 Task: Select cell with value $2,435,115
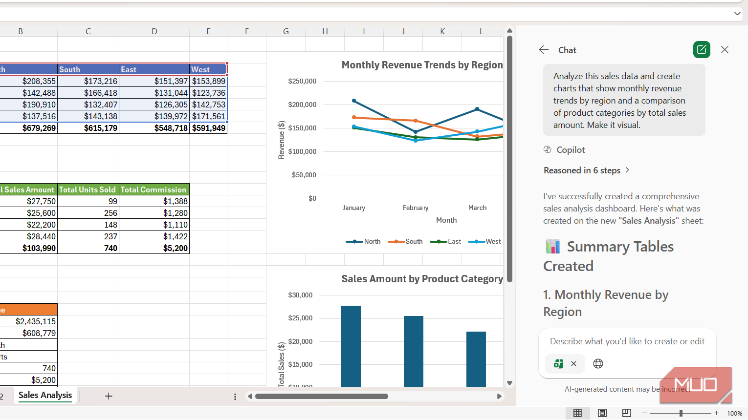pyautogui.click(x=28, y=321)
